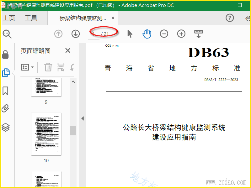
Task: Close the document tab 桥梁结构健康监测
Action: [113, 18]
